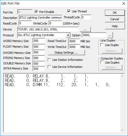
Task: Select the Protocol combo box field
Action: pos(44,35)
